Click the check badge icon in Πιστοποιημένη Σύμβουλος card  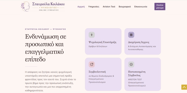131,64
